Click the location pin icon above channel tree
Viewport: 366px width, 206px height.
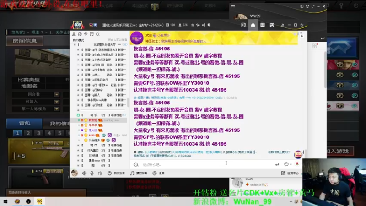click(86, 34)
